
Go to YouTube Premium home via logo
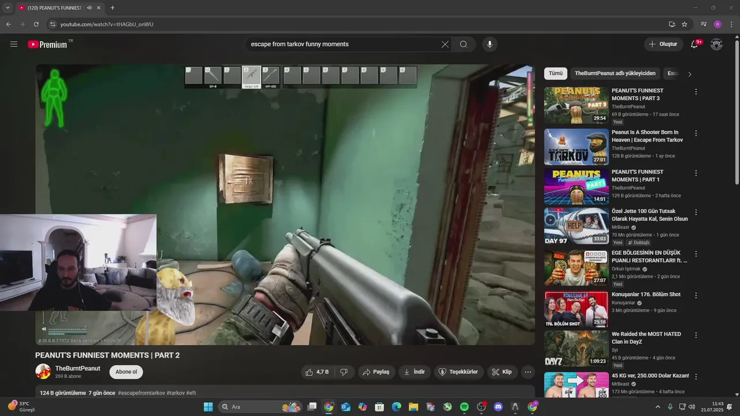(x=50, y=44)
